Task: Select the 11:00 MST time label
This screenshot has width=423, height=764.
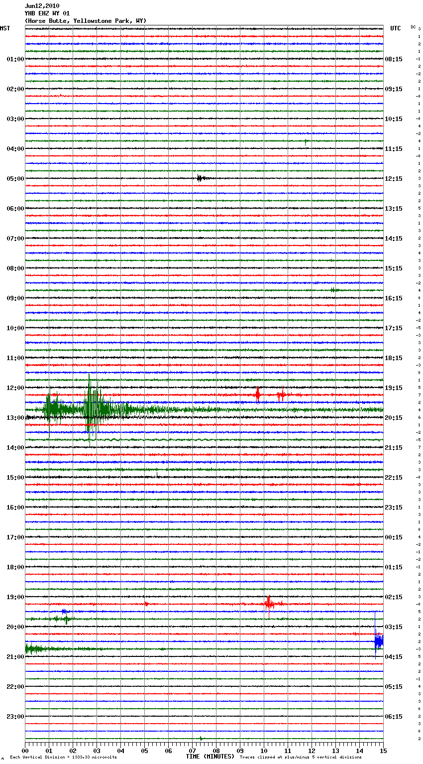Action: click(15, 358)
